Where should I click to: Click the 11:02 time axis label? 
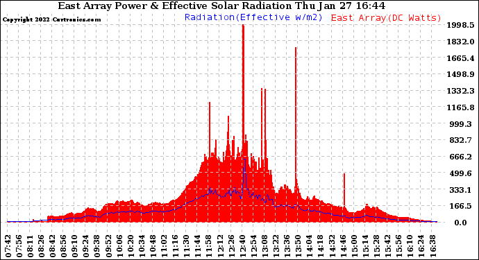[165, 246]
